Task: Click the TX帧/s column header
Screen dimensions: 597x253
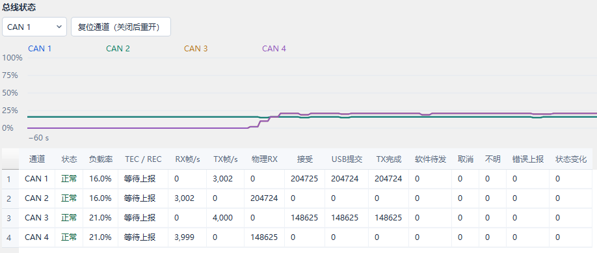Action: pyautogui.click(x=226, y=159)
